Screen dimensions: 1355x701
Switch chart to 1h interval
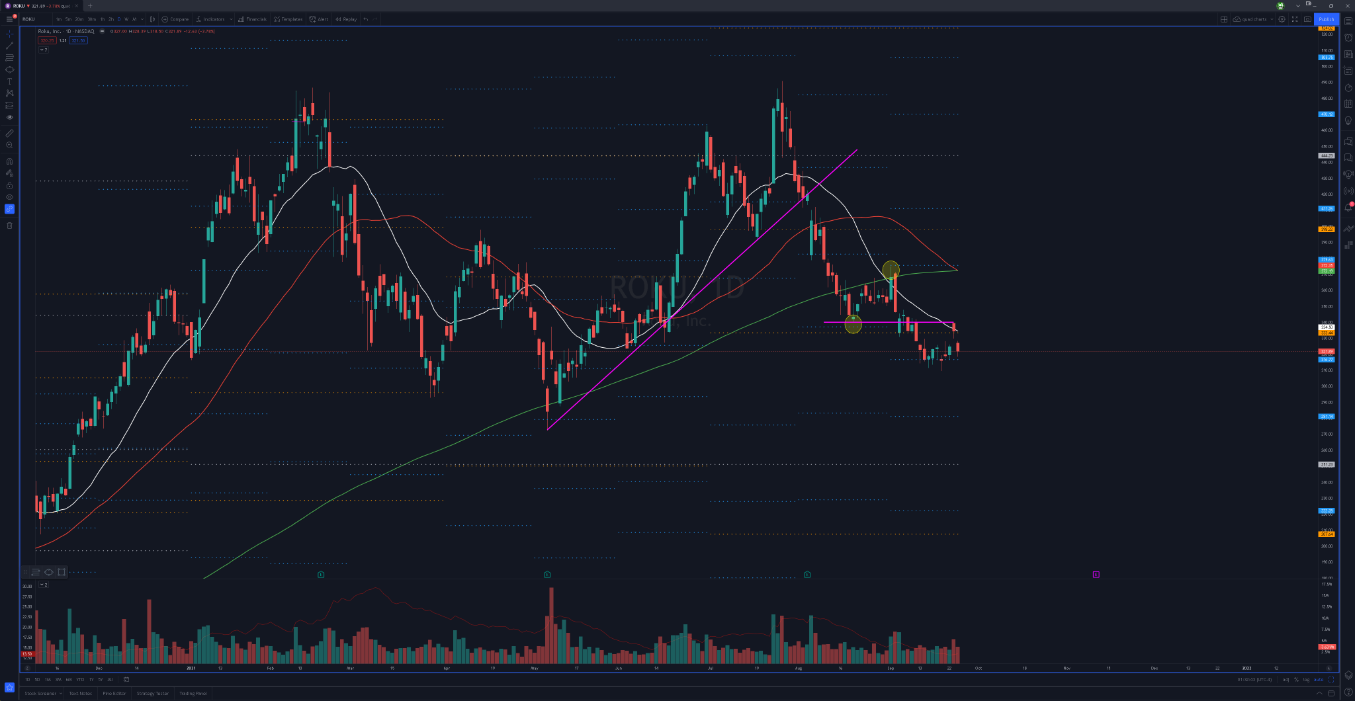point(103,19)
